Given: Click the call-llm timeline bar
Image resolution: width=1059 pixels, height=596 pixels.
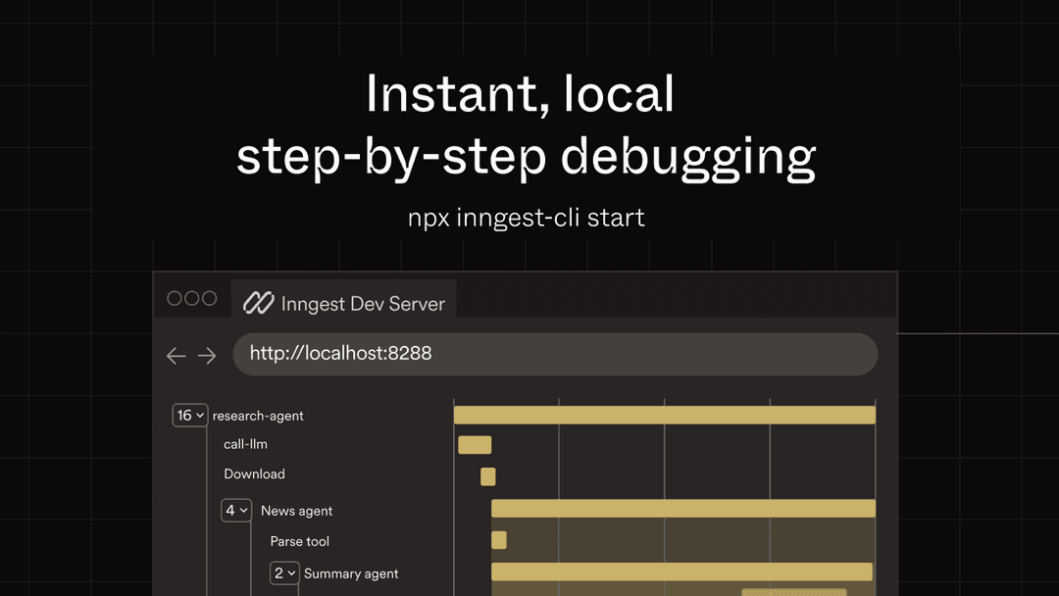Looking at the screenshot, I should pyautogui.click(x=475, y=445).
